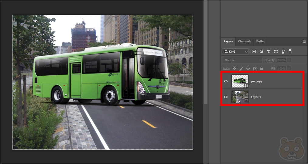Click the Opacity label

[270, 60]
